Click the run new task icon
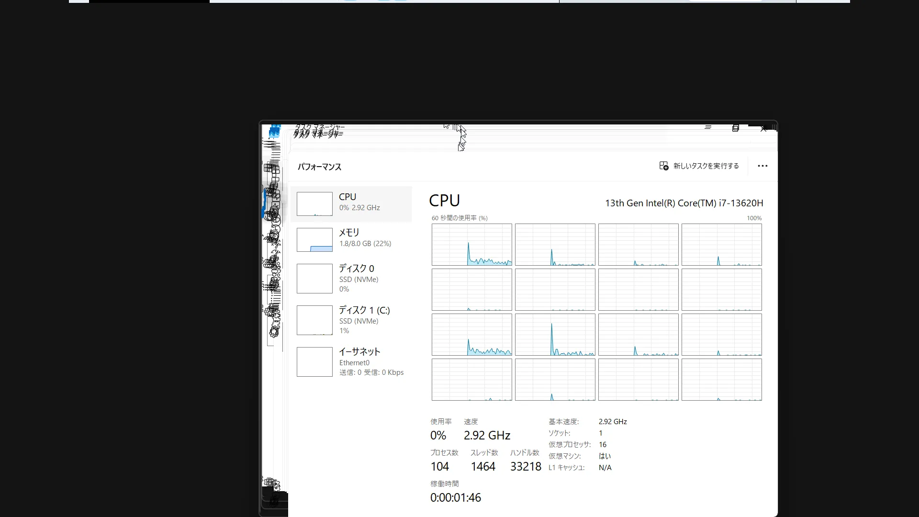 [x=664, y=166]
